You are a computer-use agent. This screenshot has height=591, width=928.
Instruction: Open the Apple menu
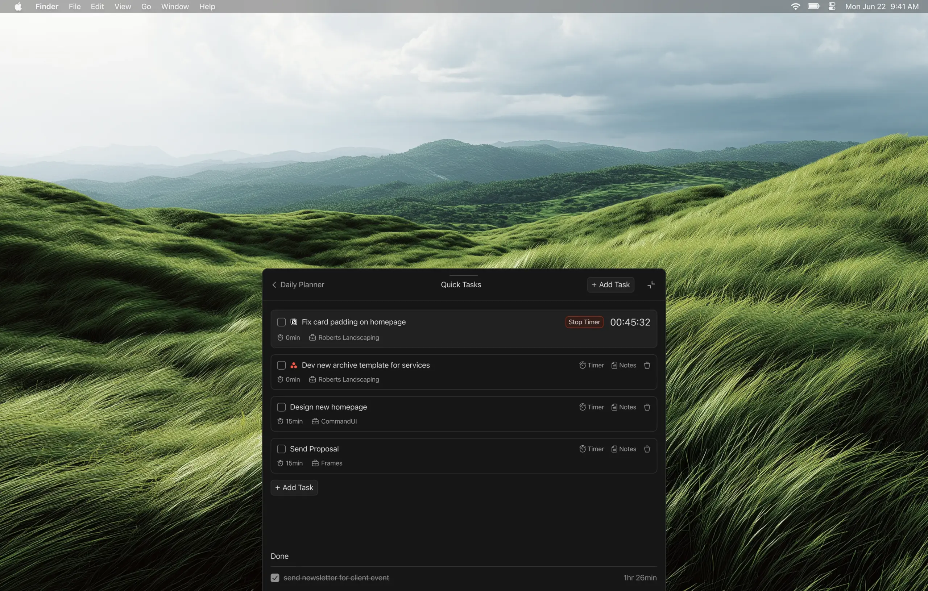coord(18,7)
